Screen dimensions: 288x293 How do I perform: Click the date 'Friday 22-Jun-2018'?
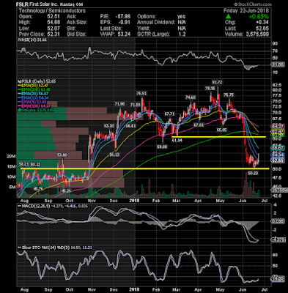click(x=246, y=11)
